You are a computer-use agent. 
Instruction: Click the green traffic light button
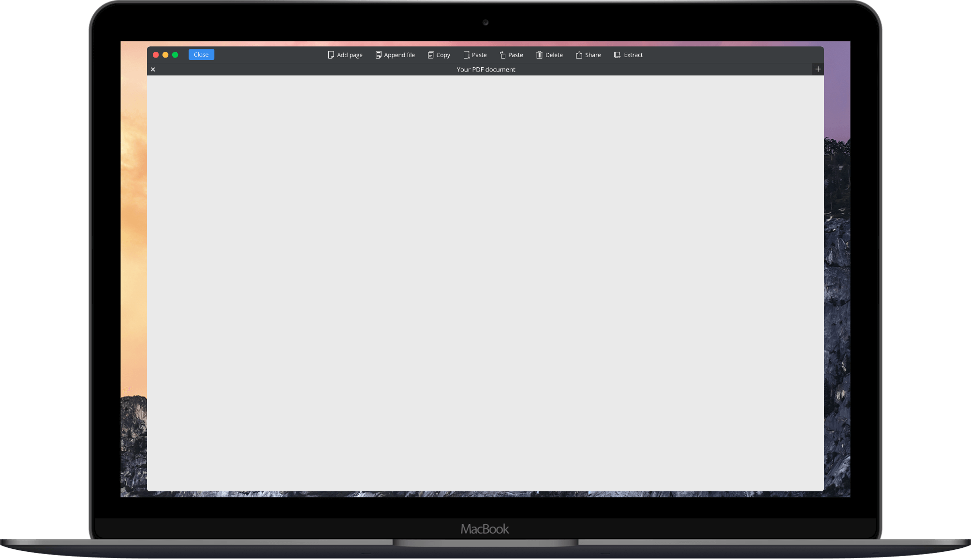coord(176,54)
